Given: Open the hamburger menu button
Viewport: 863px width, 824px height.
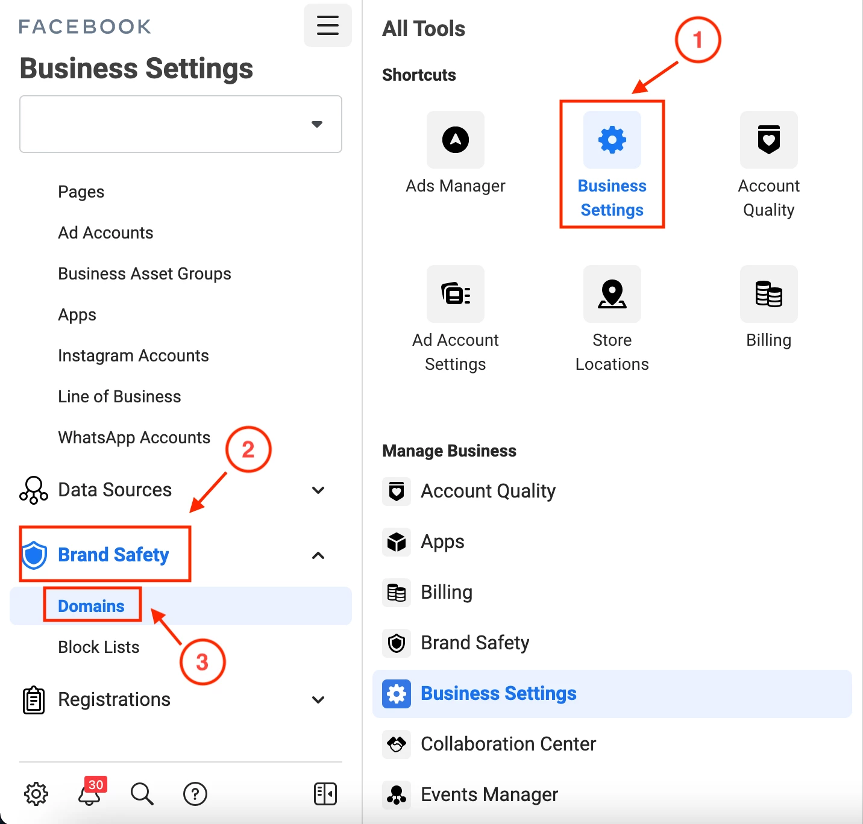Looking at the screenshot, I should point(328,25).
